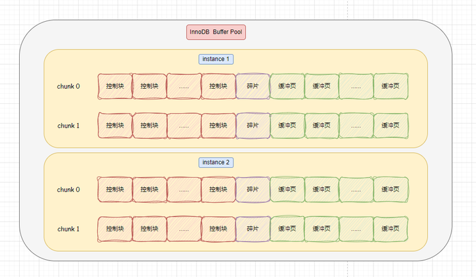The image size is (476, 277).
Task: Select first 控制块 box in instance 1 chunk 1
Action: click(115, 126)
